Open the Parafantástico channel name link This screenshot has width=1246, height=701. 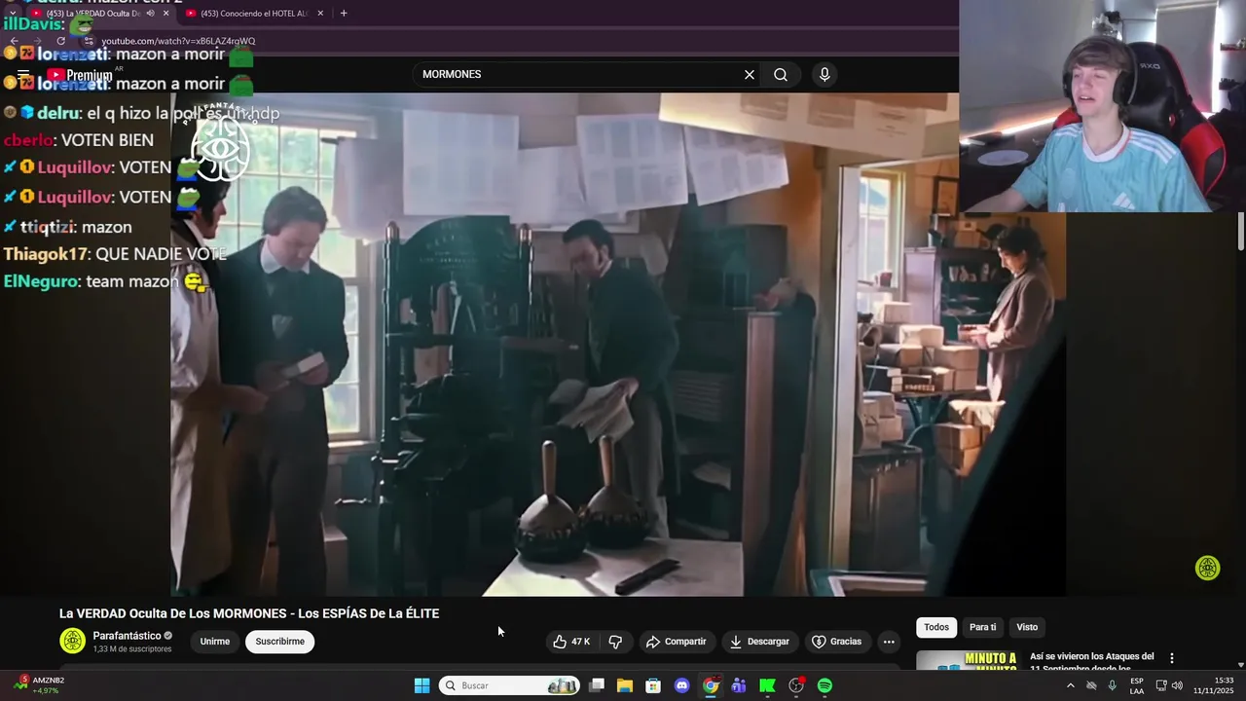point(127,636)
